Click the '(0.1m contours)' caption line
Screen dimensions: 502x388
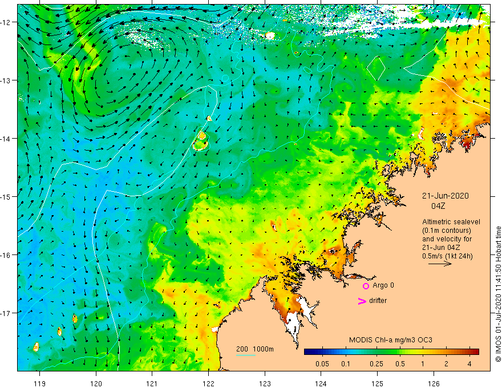click(447, 231)
